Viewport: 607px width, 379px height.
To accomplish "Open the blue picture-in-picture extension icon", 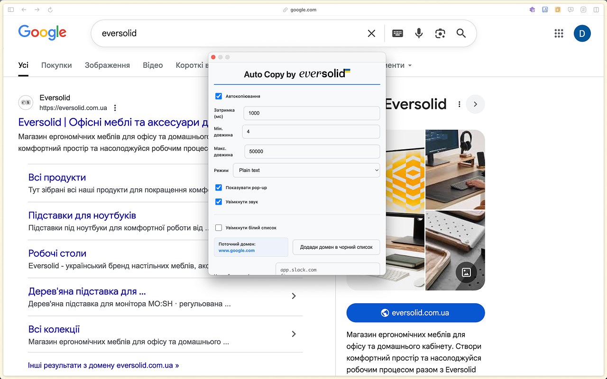I will tap(545, 9).
